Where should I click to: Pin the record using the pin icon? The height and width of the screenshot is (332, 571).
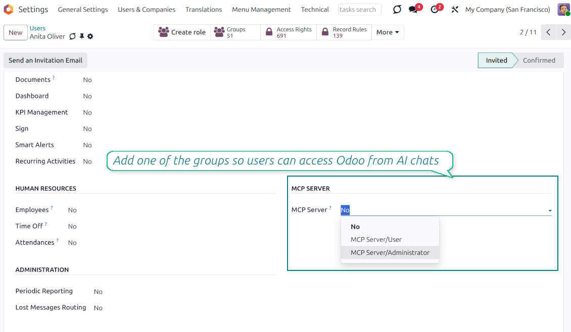point(82,36)
